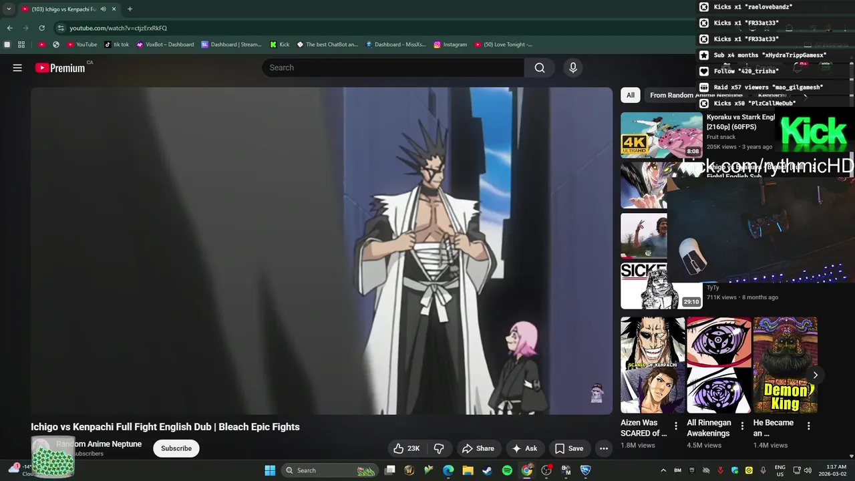Image resolution: width=855 pixels, height=481 pixels.
Task: Open more actions three-dot button under video
Action: click(604, 448)
